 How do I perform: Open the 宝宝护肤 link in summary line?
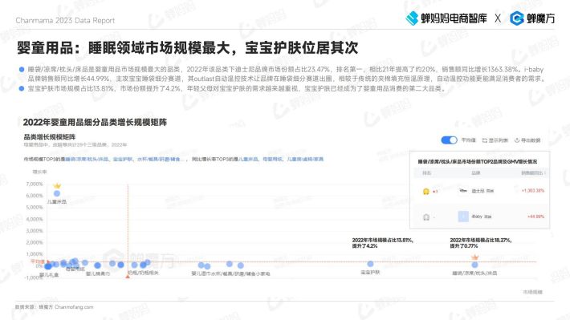(123, 159)
